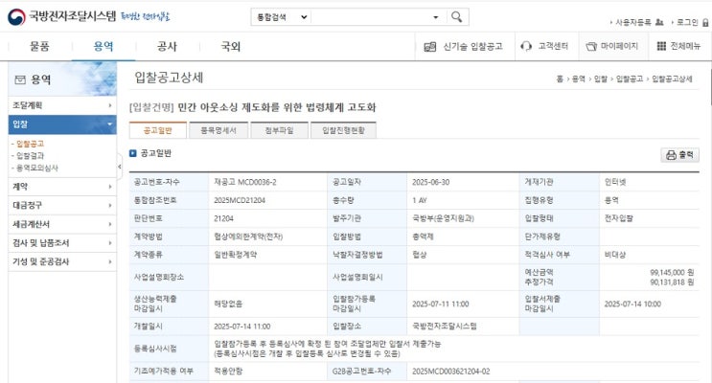Expand 조달계획 sidebar menu
Image resolution: width=712 pixels, height=383 pixels.
[x=62, y=105]
